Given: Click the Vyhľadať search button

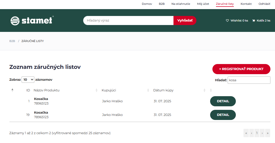Looking at the screenshot, I should 185,21.
